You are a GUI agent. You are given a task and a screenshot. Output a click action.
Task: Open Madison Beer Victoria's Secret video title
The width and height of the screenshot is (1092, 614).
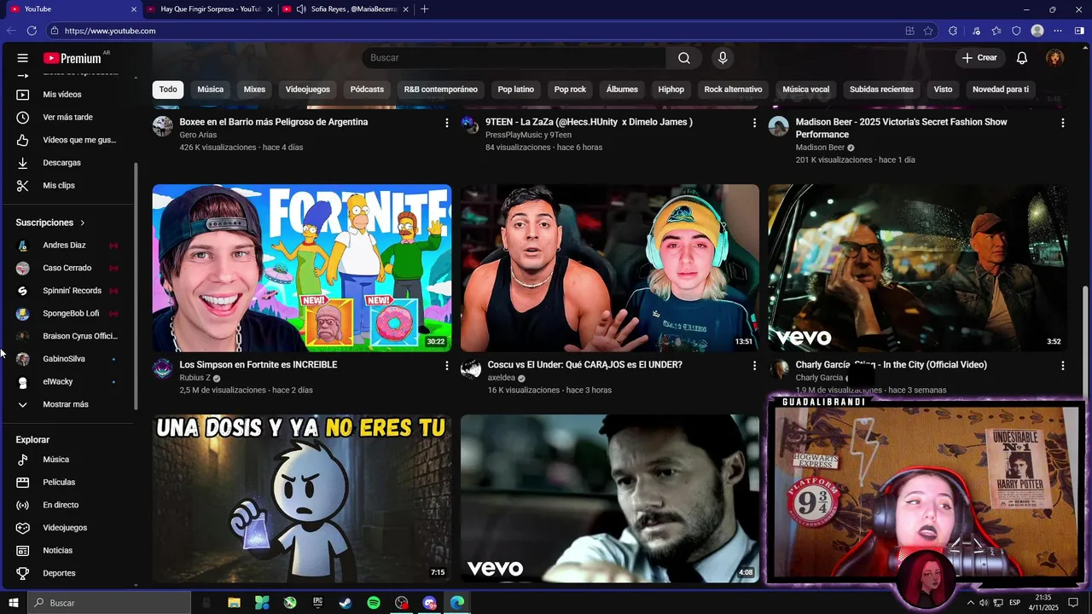[x=902, y=129]
